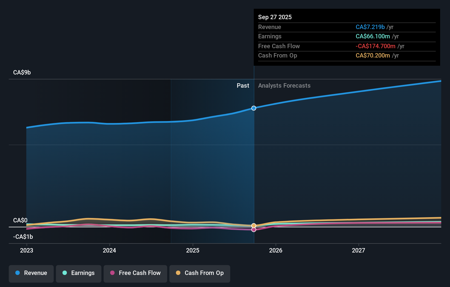
Task: Click the blue Revenue legend dot
Action: click(x=17, y=273)
